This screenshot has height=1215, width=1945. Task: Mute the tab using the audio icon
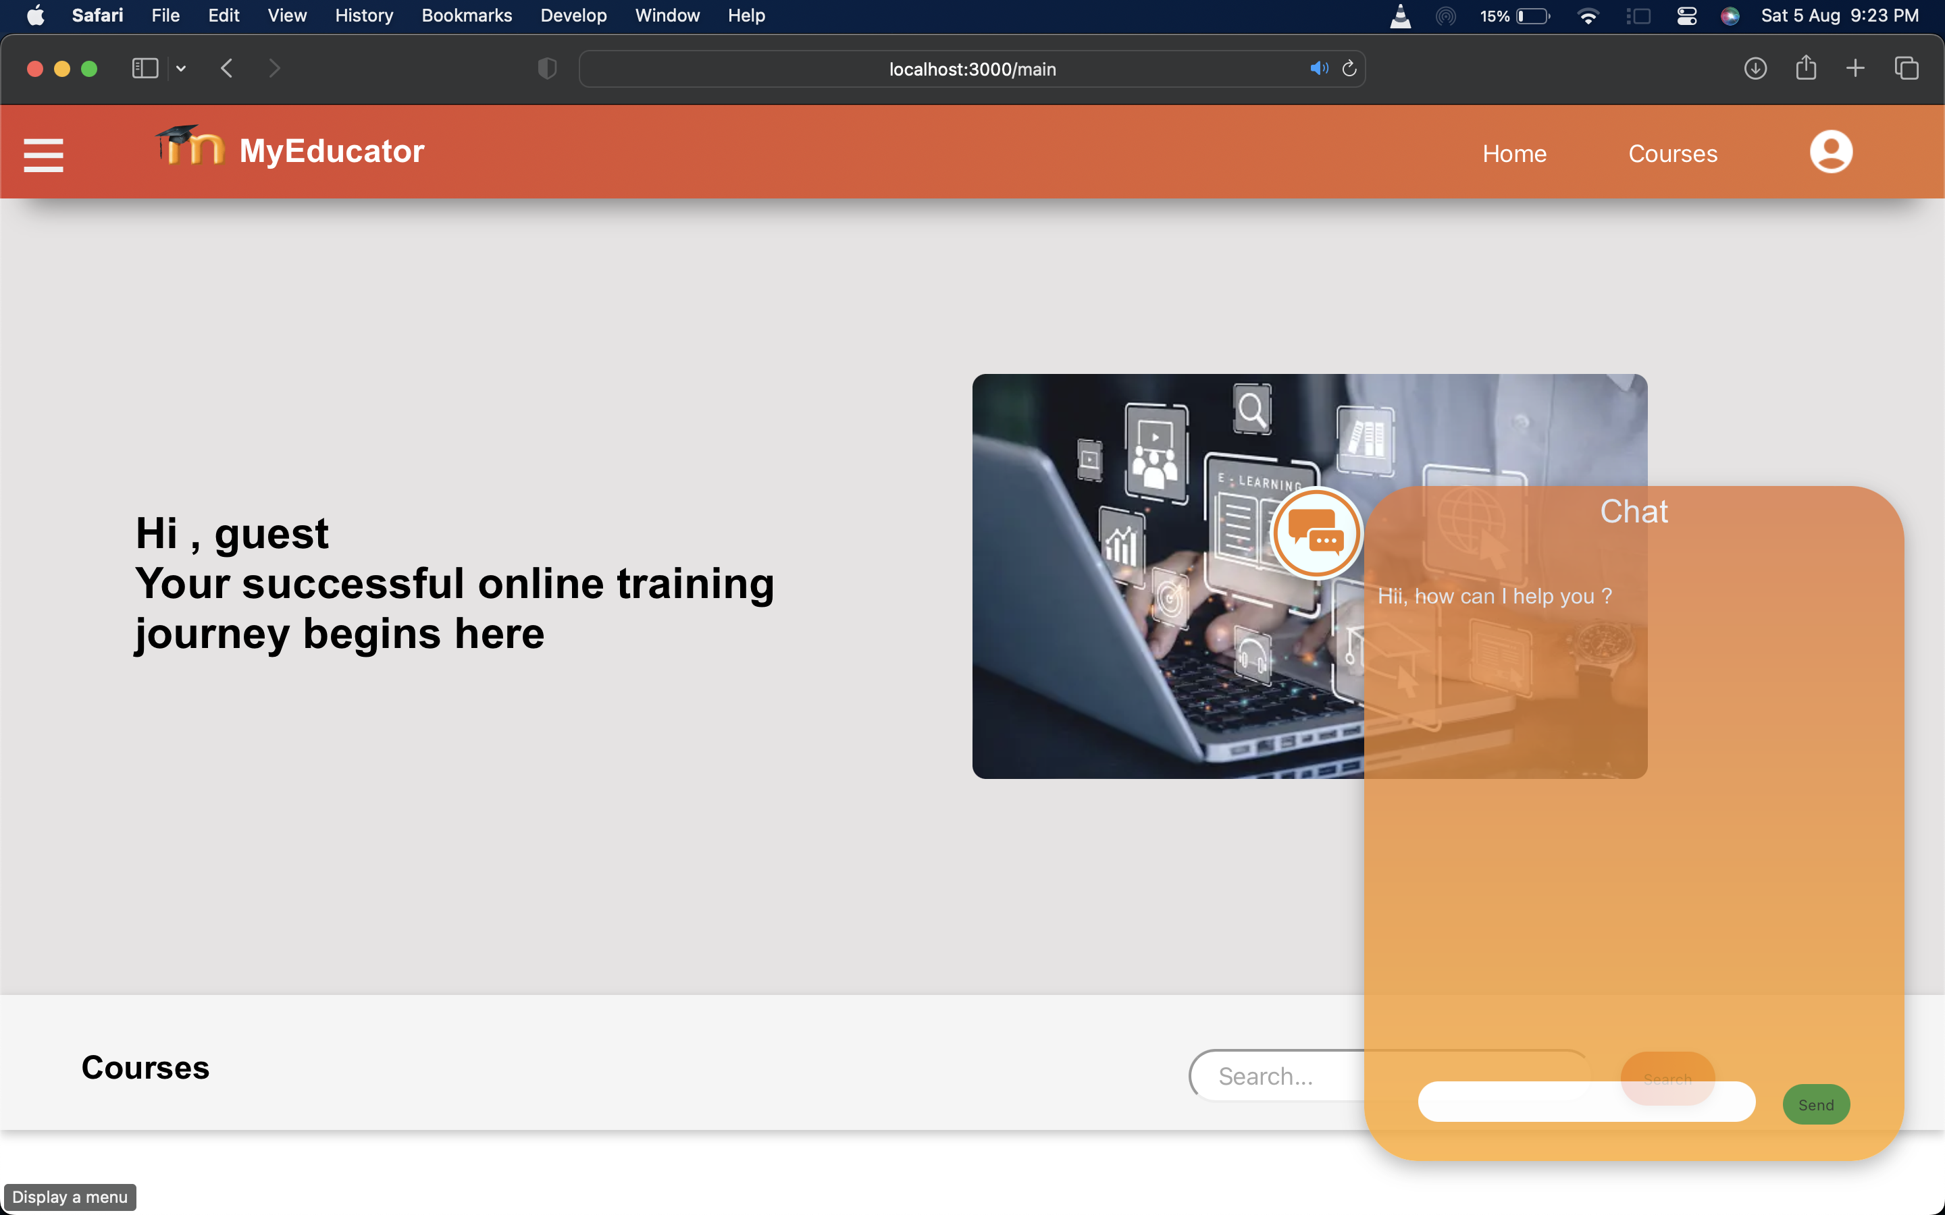point(1318,69)
